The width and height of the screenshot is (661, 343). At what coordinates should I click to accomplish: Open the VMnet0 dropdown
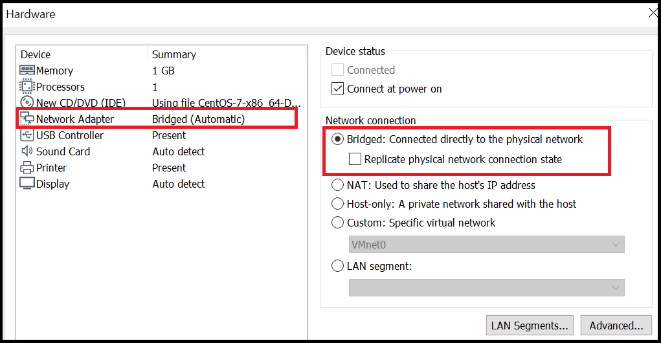coord(486,245)
